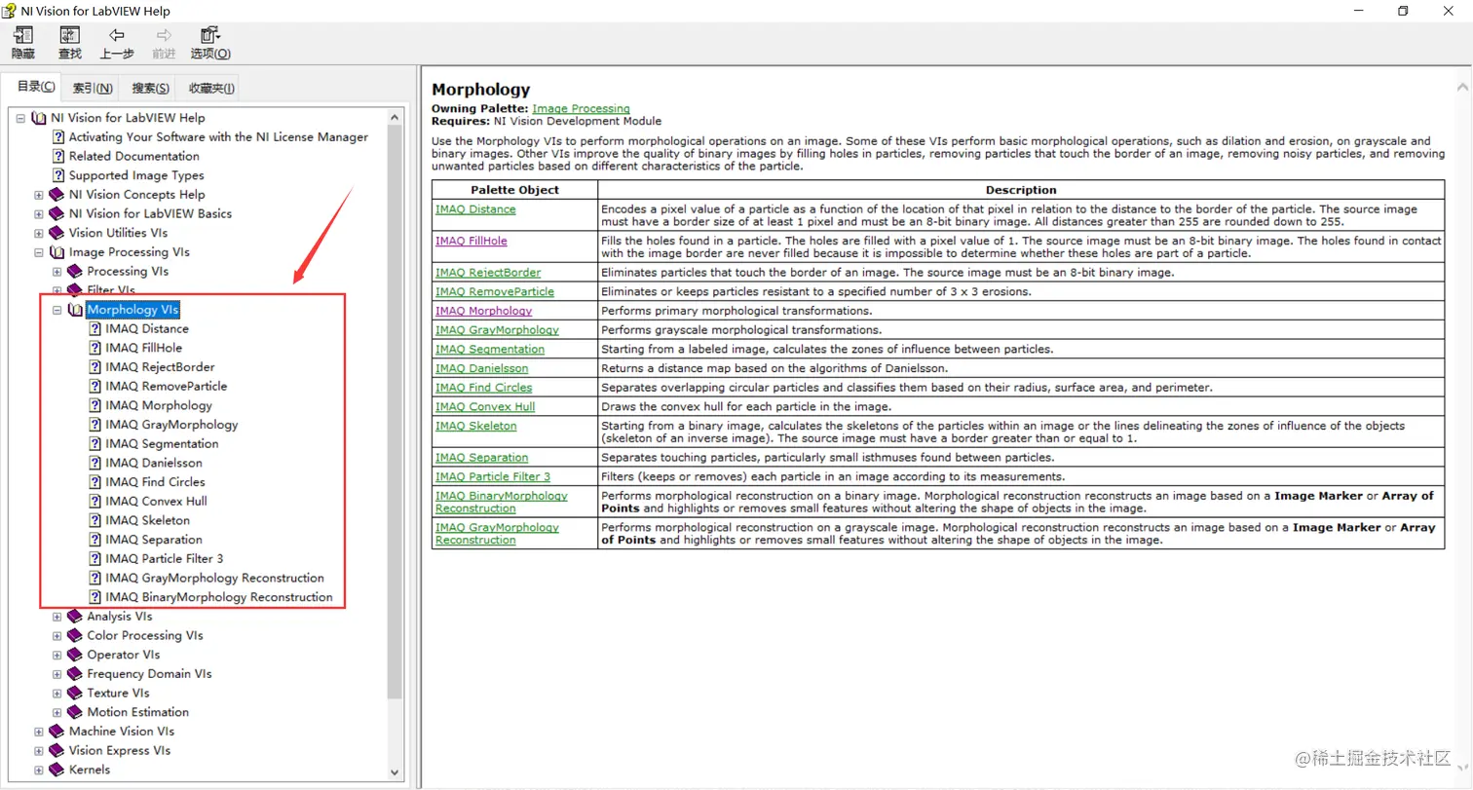Open the IMAQ RejectBorder table link
The width and height of the screenshot is (1473, 790).
(x=488, y=273)
